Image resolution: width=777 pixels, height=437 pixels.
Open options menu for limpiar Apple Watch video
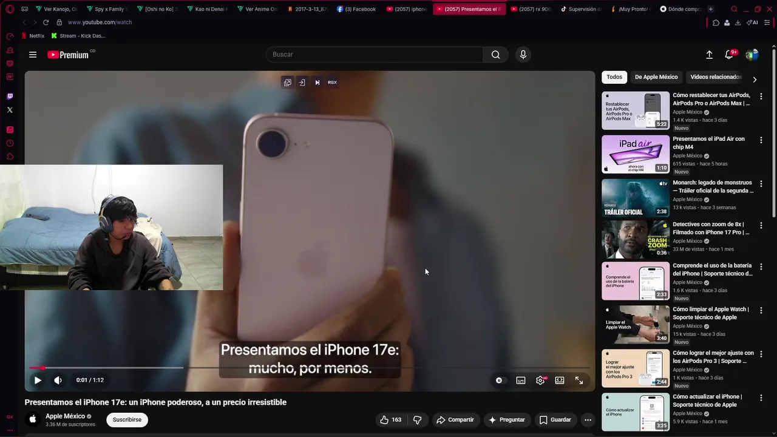(x=761, y=310)
